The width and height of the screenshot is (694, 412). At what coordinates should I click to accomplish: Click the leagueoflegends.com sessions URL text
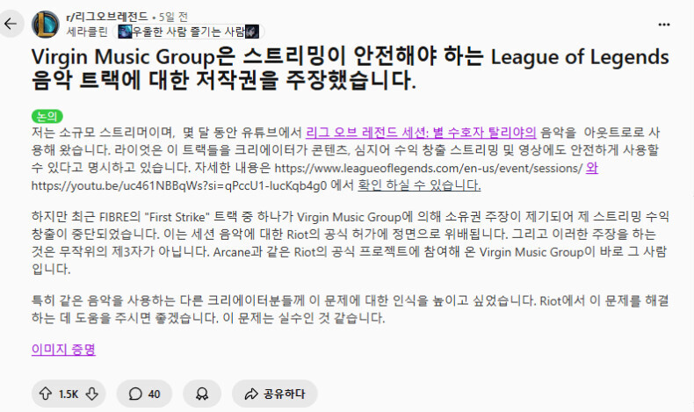[429, 168]
